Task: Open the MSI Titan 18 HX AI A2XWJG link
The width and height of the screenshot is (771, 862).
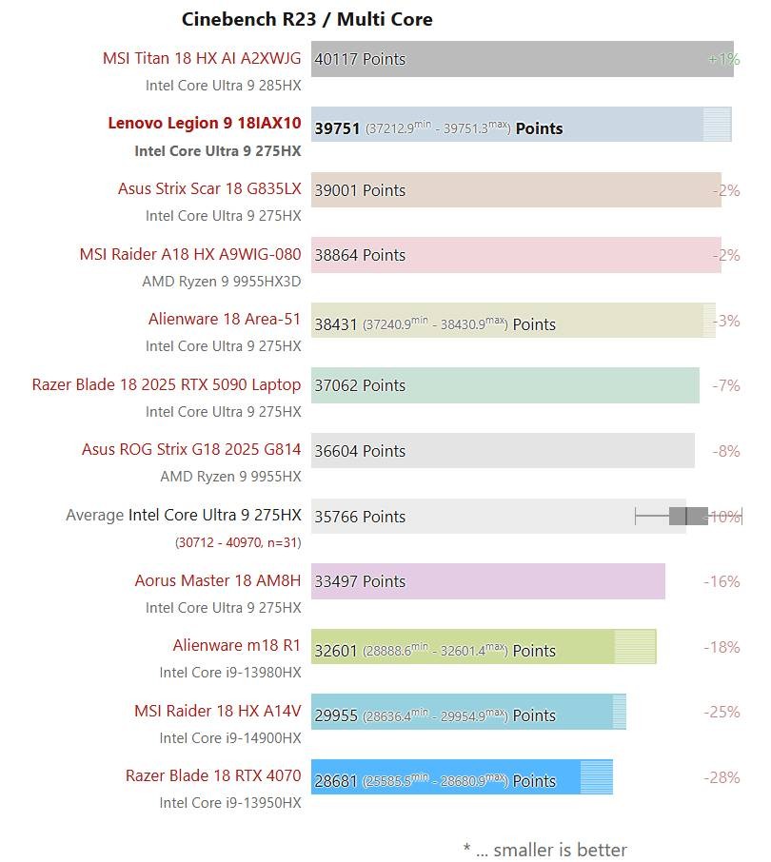Action: 202,58
